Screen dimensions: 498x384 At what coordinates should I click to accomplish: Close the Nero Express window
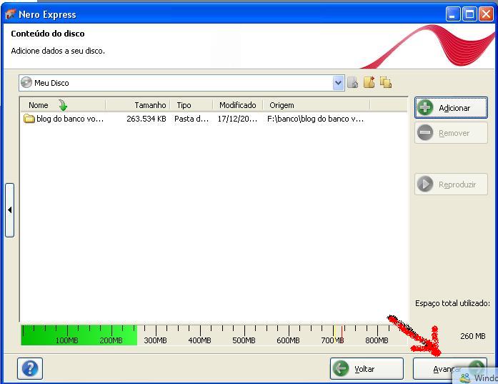coord(486,14)
